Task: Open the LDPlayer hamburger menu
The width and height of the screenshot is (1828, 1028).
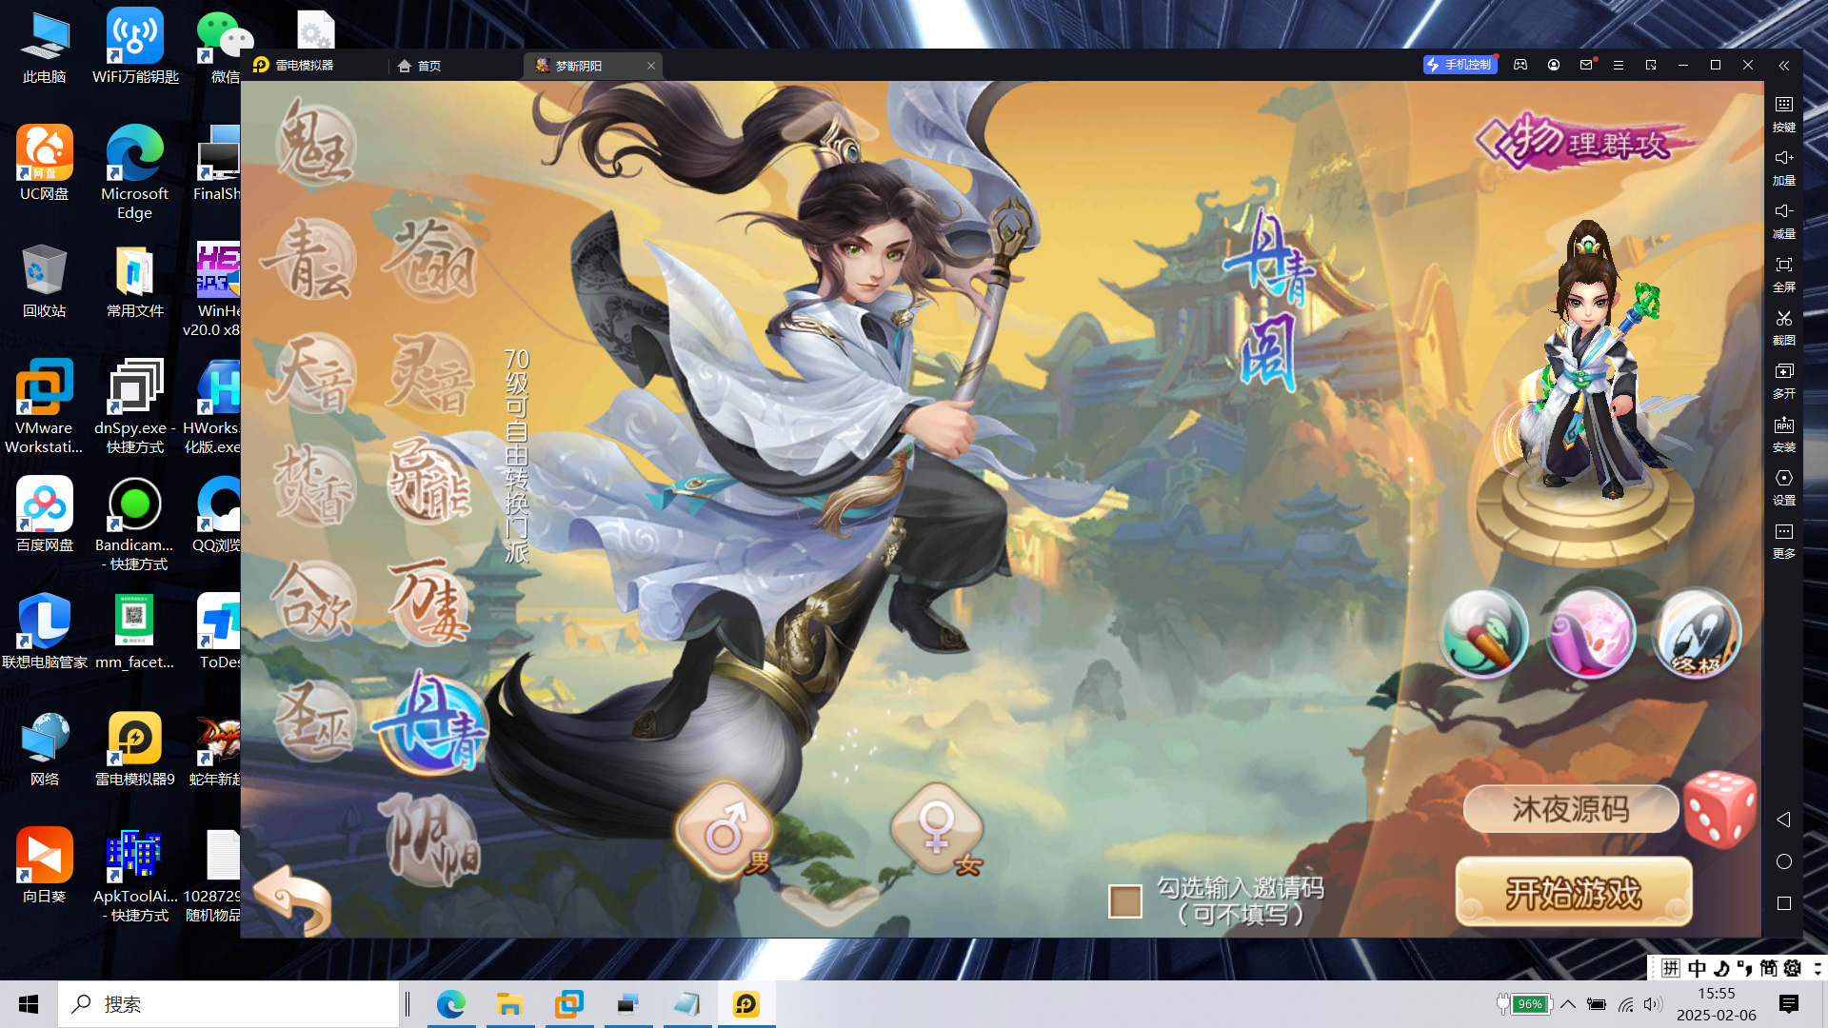Action: pos(1619,66)
